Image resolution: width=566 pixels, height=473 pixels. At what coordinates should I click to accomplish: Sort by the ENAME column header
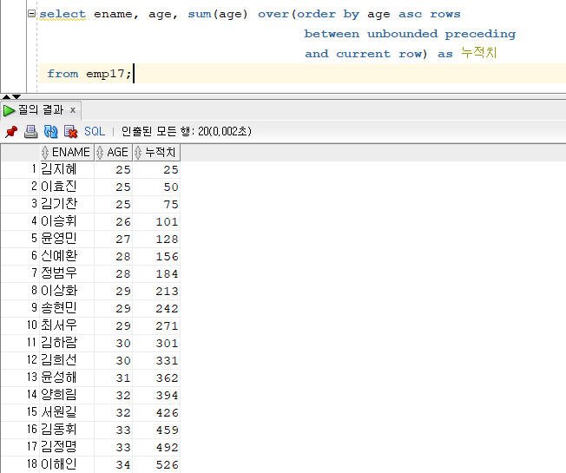[x=67, y=152]
